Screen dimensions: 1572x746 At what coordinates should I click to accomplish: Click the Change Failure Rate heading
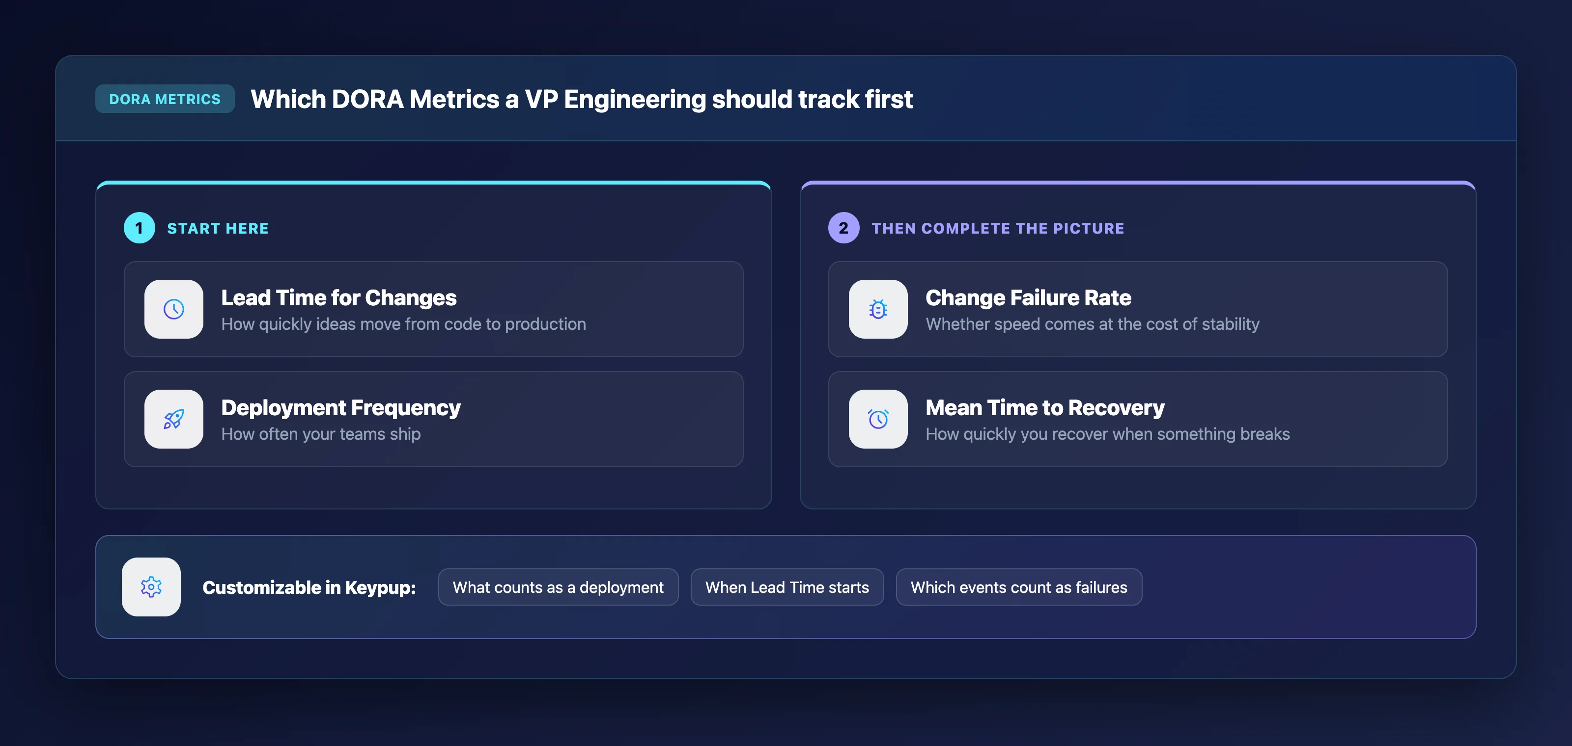click(1028, 297)
